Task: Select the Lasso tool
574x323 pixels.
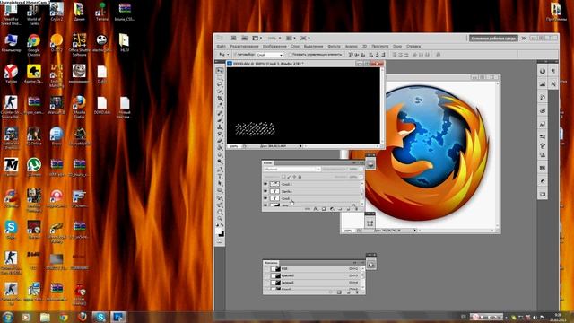Action: (x=220, y=83)
